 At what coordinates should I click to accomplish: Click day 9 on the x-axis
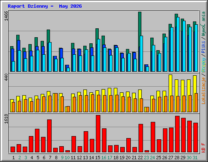[62, 158]
